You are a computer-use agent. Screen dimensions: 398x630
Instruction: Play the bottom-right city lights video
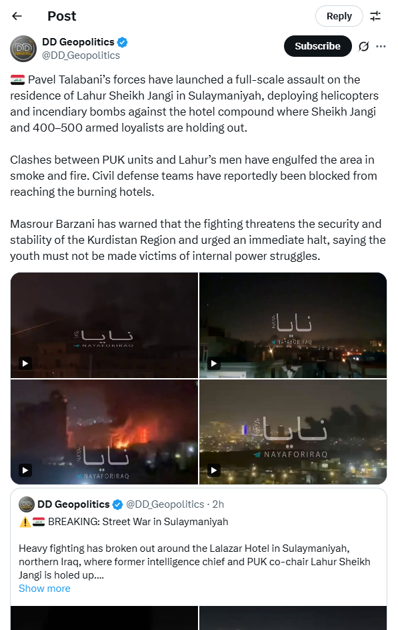coord(293,432)
